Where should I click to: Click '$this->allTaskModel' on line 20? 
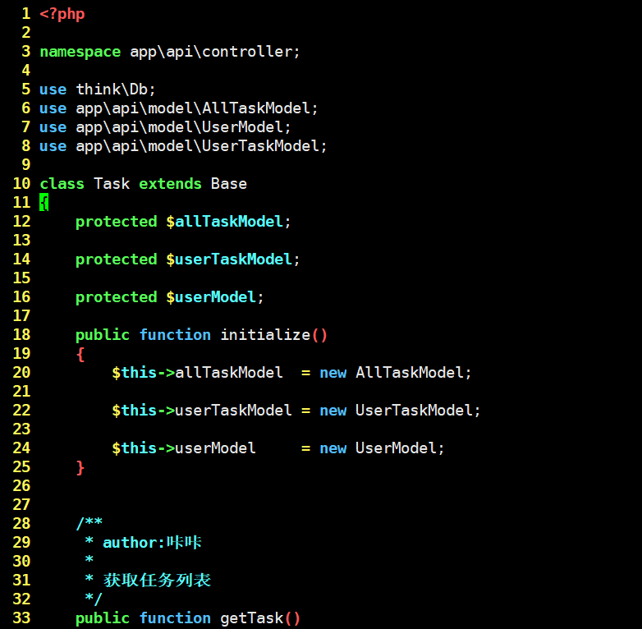point(197,373)
